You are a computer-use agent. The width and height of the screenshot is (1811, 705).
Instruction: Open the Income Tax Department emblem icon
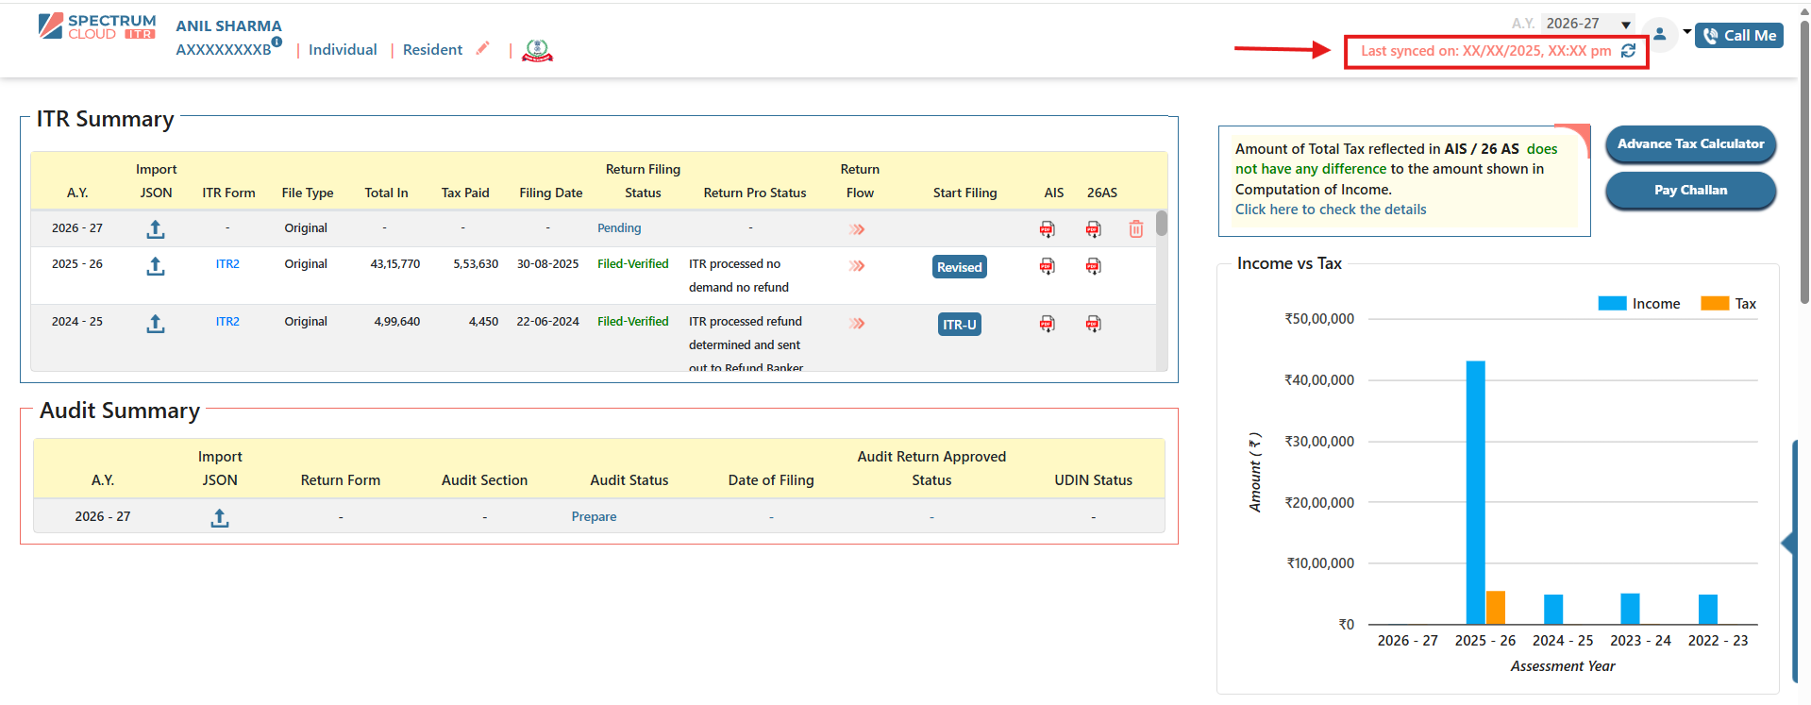click(537, 50)
